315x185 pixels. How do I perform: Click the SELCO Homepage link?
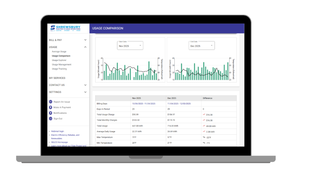click(61, 142)
